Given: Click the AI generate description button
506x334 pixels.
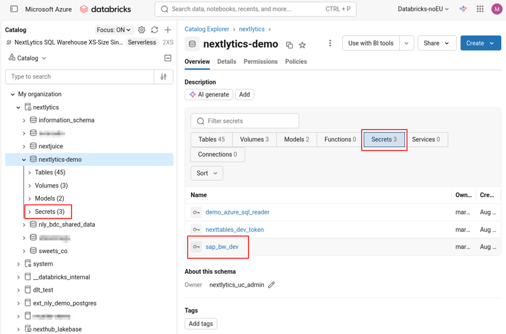Looking at the screenshot, I should click(209, 95).
